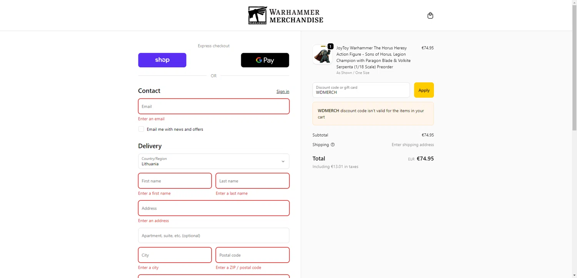Screen dimensions: 577x278
Task: Click the Subtotal label
Action: 320,135
